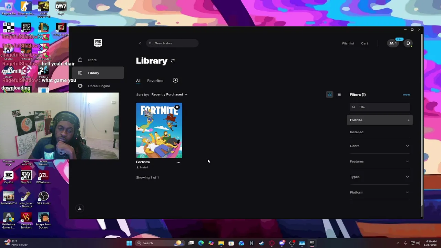This screenshot has height=248, width=441.
Task: Add a new collection with plus icon
Action: [175, 80]
